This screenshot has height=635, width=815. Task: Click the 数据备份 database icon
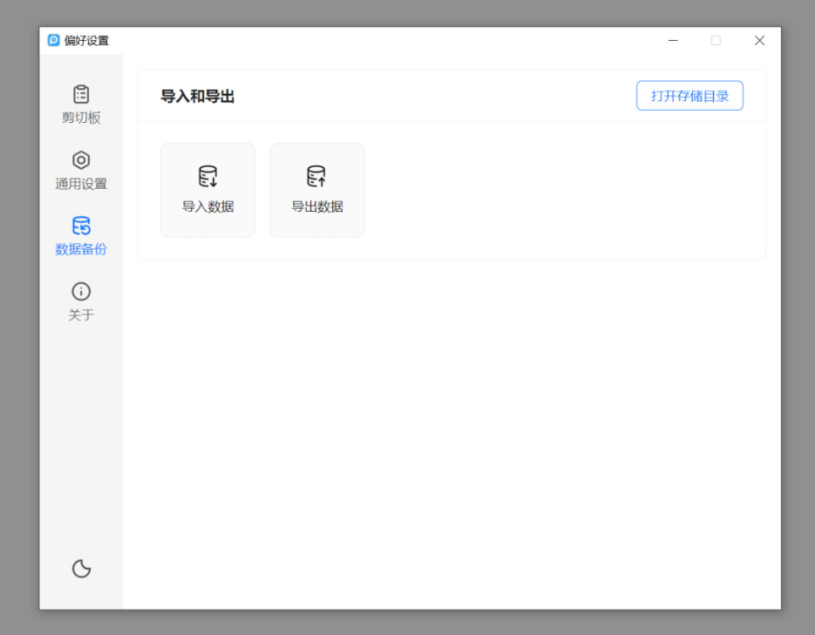point(81,225)
